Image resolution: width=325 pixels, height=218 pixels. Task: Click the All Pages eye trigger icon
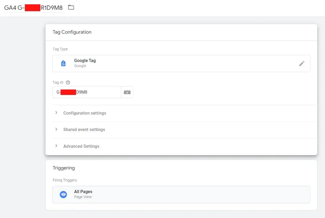tap(63, 194)
